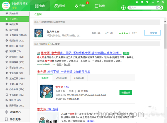Select 安全杀毒 (59) category

click(x=14, y=73)
